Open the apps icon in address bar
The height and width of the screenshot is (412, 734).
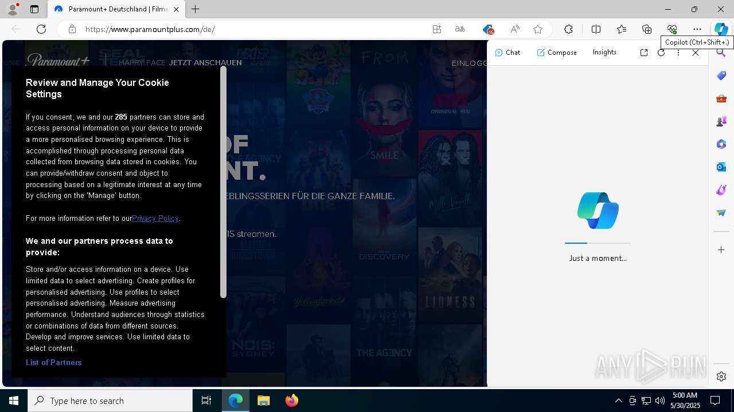[x=437, y=29]
